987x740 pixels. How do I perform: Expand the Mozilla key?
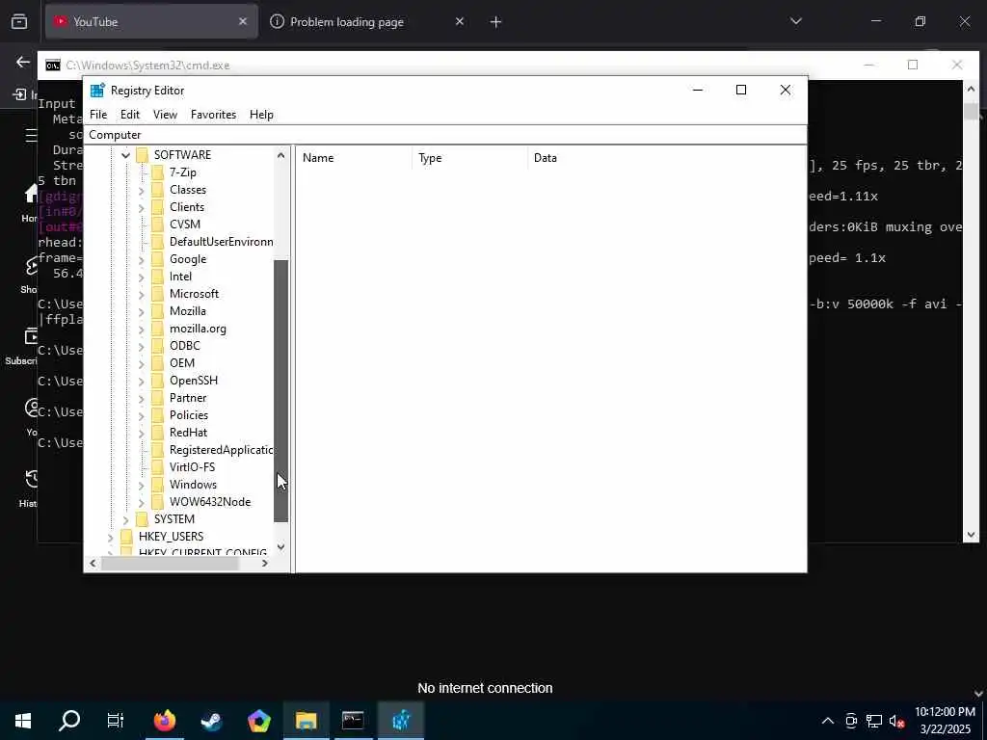(141, 311)
